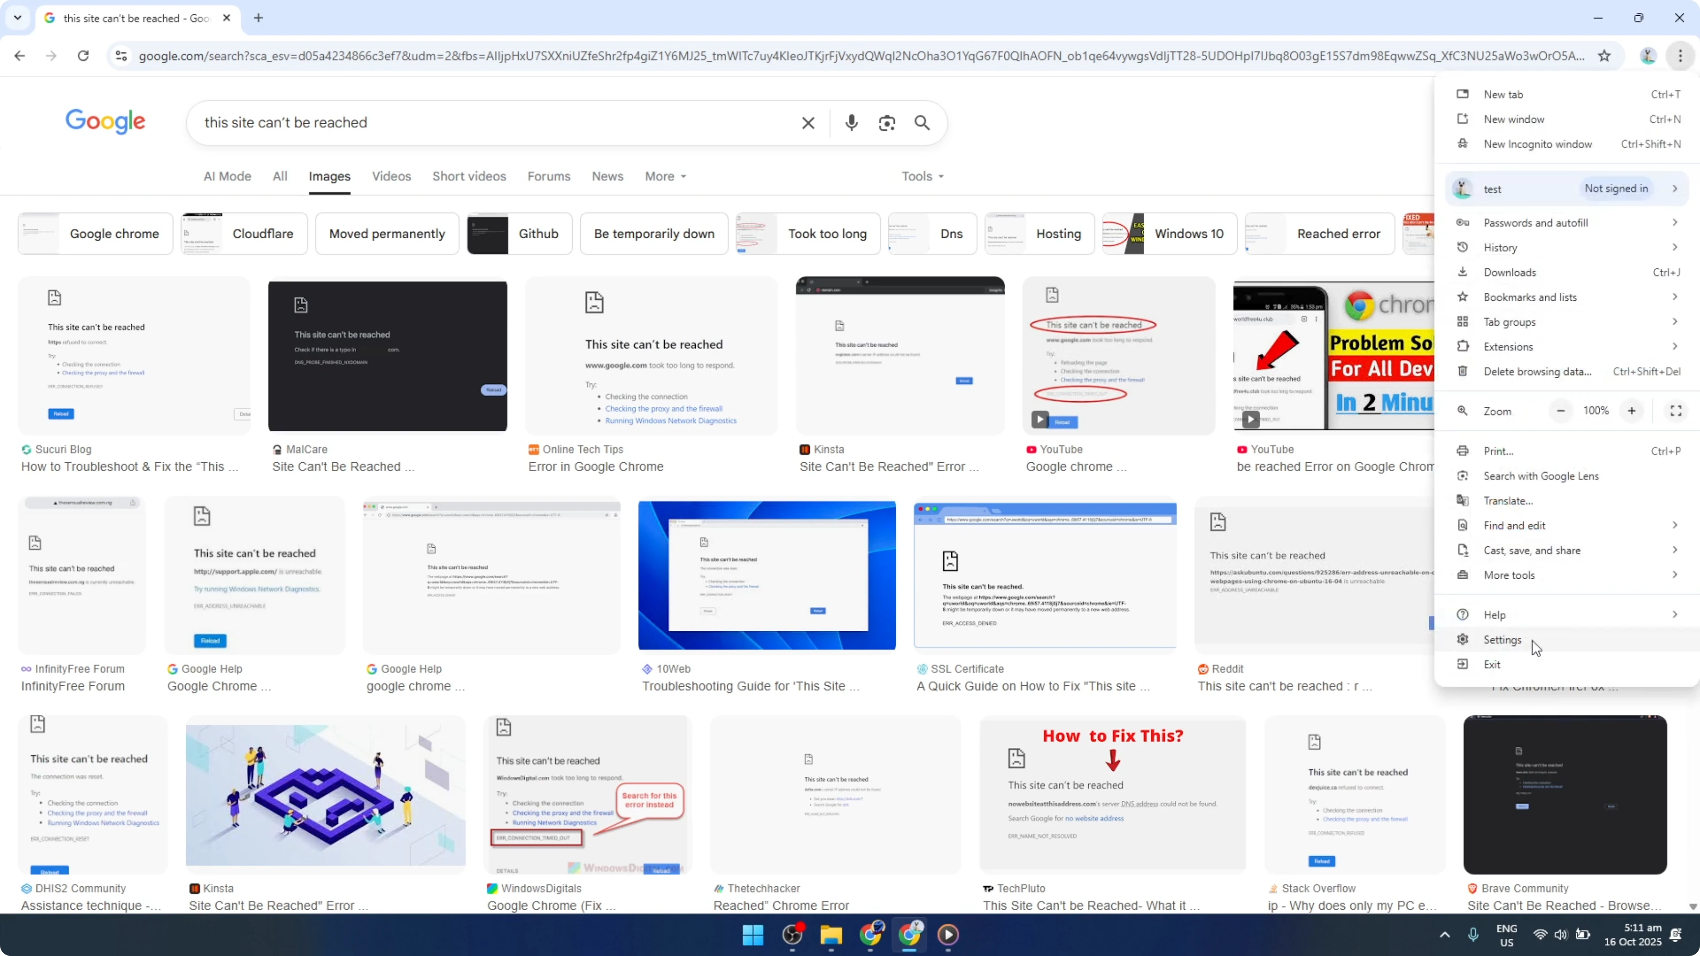Click the Google logo
This screenshot has height=956, width=1700.
click(x=105, y=121)
